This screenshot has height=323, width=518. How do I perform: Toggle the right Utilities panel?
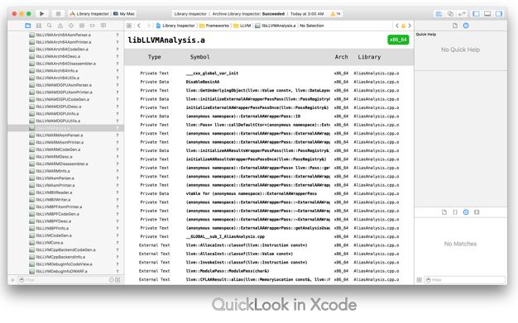click(499, 13)
